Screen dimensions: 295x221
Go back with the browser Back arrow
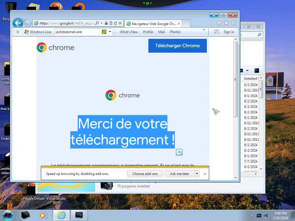coord(18,23)
